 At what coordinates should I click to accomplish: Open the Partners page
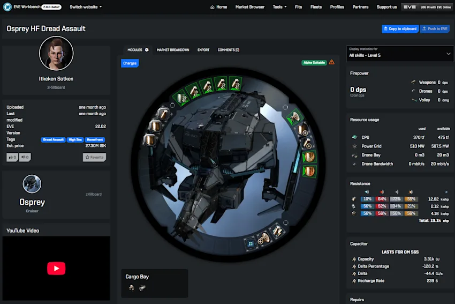tap(360, 6)
